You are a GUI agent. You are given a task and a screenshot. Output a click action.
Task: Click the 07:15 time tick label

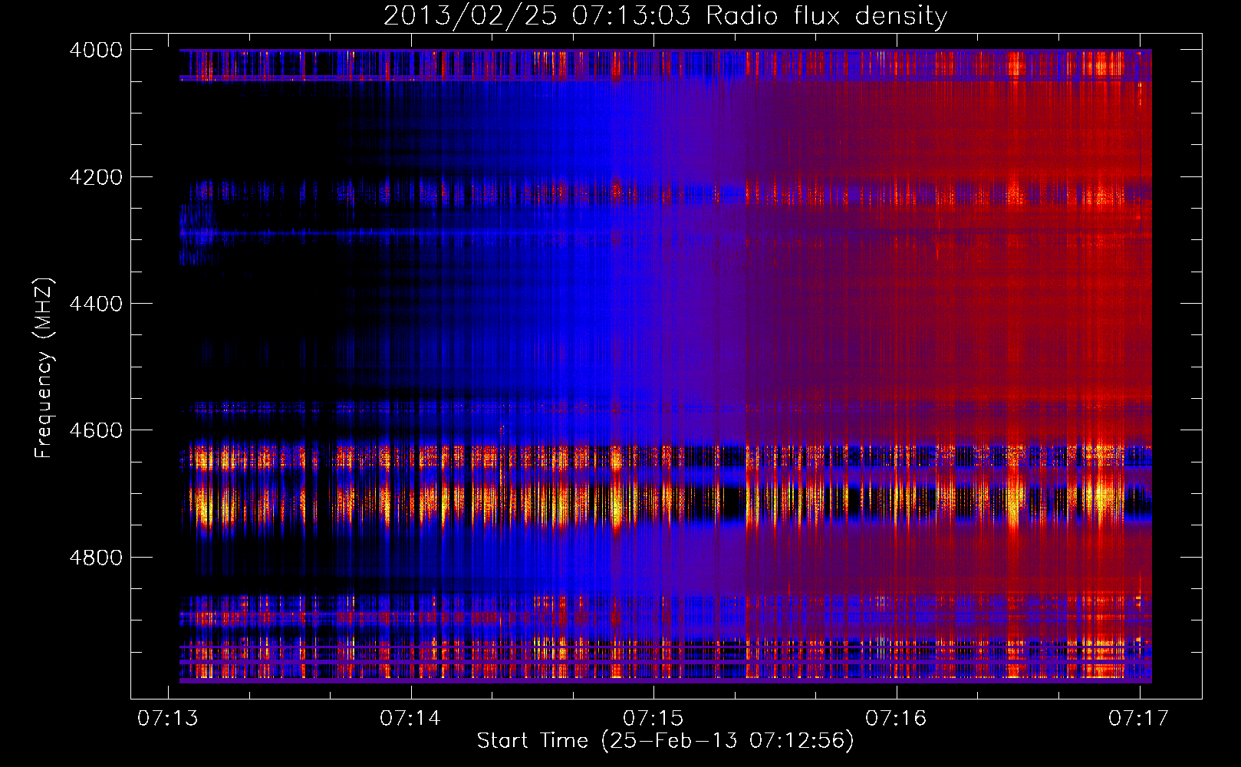point(653,719)
